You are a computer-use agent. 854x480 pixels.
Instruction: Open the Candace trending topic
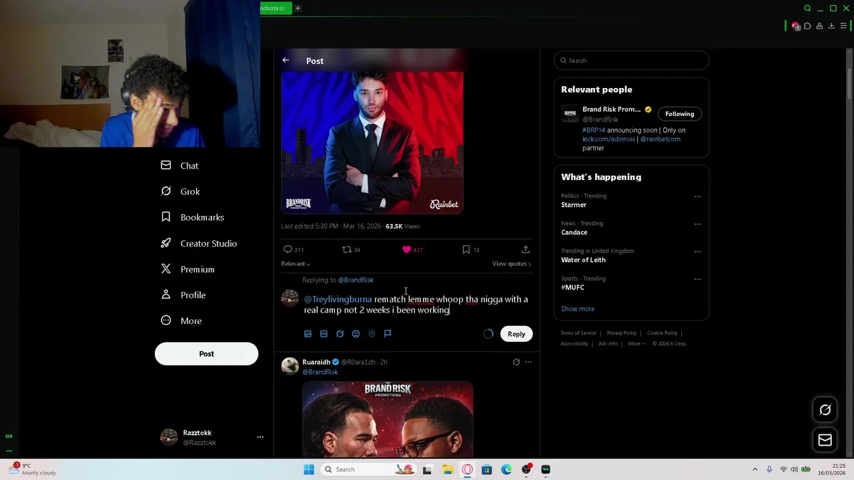(574, 232)
